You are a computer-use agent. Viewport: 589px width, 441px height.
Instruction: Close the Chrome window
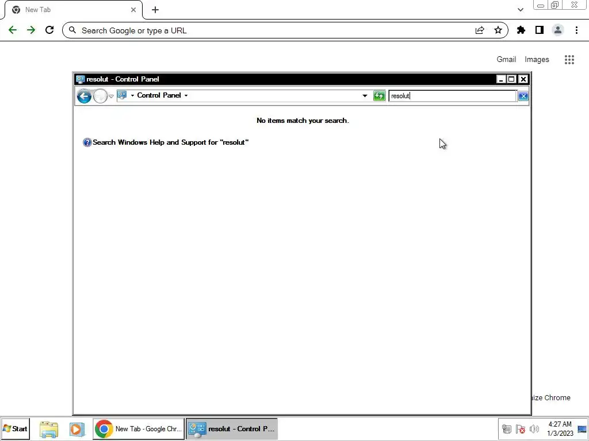pos(574,5)
